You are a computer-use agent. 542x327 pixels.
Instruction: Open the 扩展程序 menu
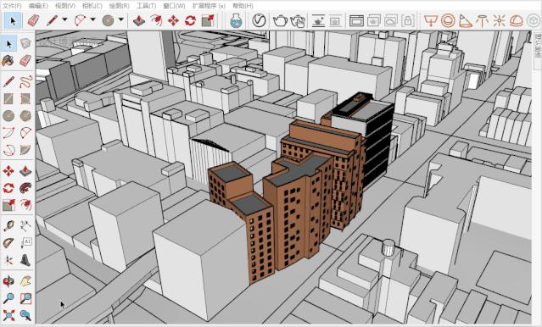[209, 6]
